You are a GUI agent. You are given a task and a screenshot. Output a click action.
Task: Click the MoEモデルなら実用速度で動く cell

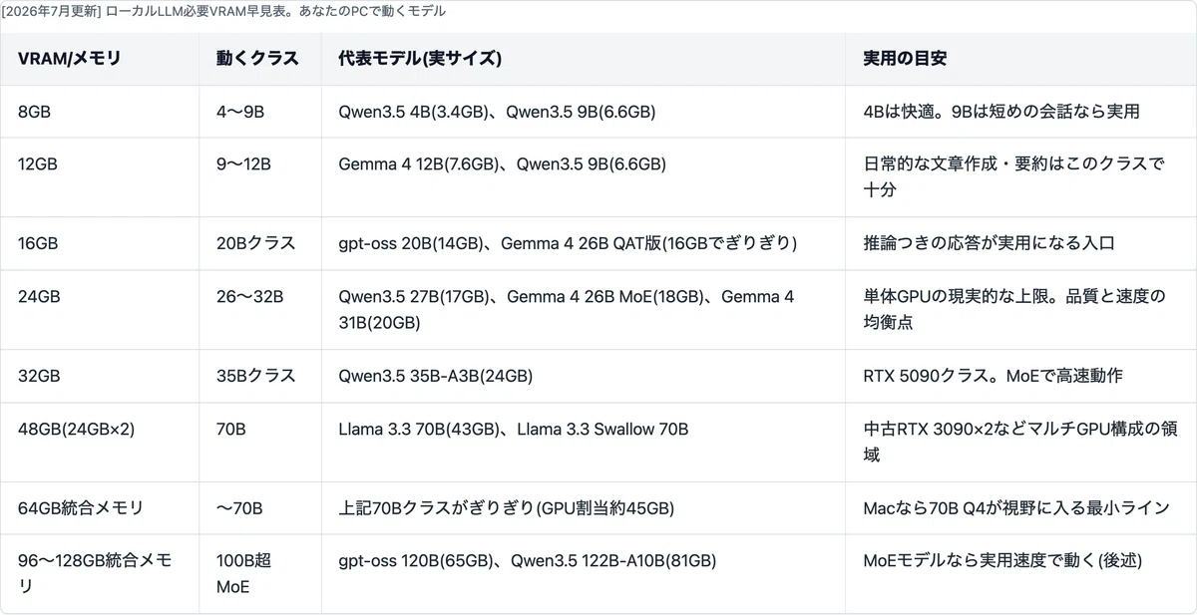tap(1020, 574)
